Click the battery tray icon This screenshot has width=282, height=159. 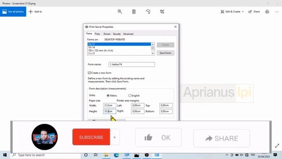pos(237,155)
